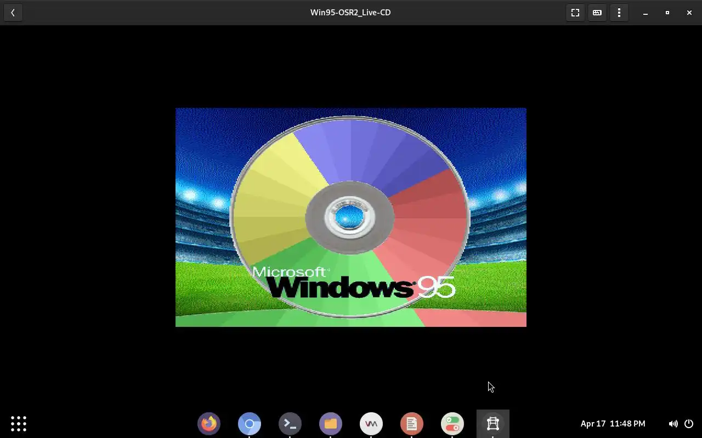Screen dimensions: 702x438
Task: Launch Firefox from the dock
Action: (x=209, y=424)
